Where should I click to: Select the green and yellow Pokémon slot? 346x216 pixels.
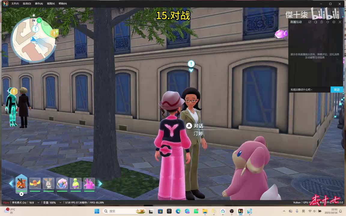(76, 184)
